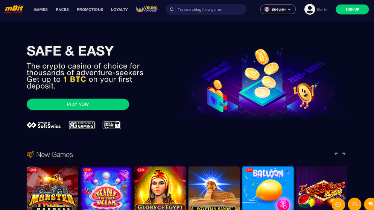Expand the English language dropdown

coord(278,9)
